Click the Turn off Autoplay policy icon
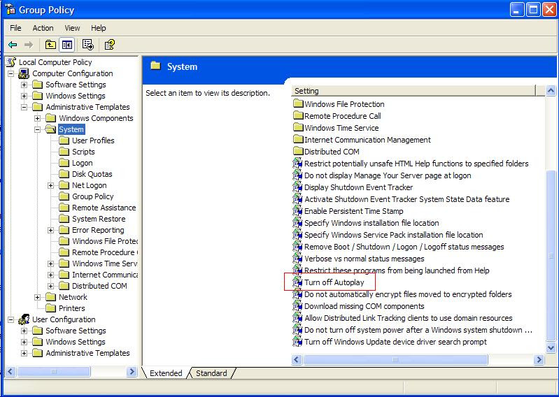This screenshot has width=559, height=397. click(x=297, y=282)
